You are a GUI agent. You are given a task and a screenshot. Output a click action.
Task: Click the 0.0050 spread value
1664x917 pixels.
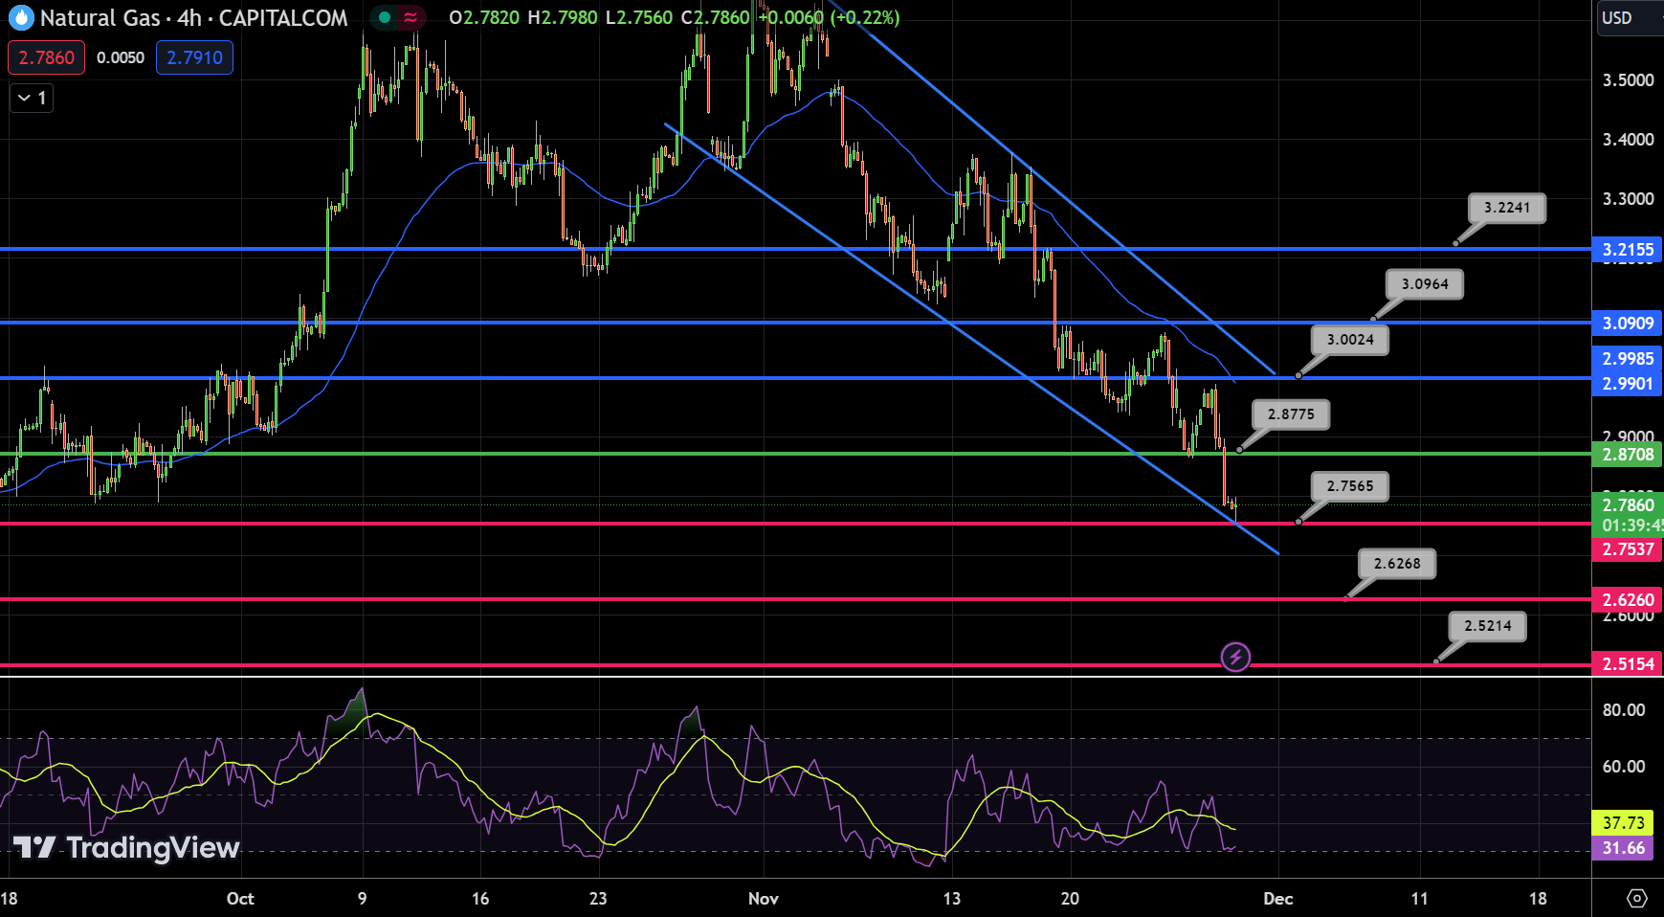(x=121, y=57)
